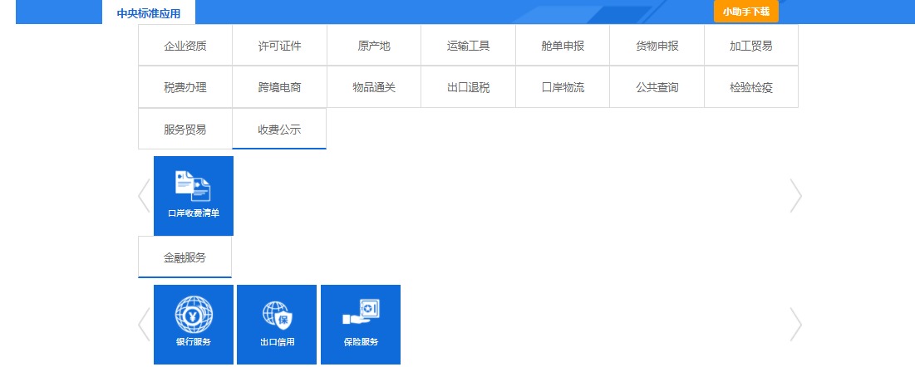Image resolution: width=915 pixels, height=367 pixels.
Task: Open the 保险服务 safe icon tile
Action: click(360, 325)
